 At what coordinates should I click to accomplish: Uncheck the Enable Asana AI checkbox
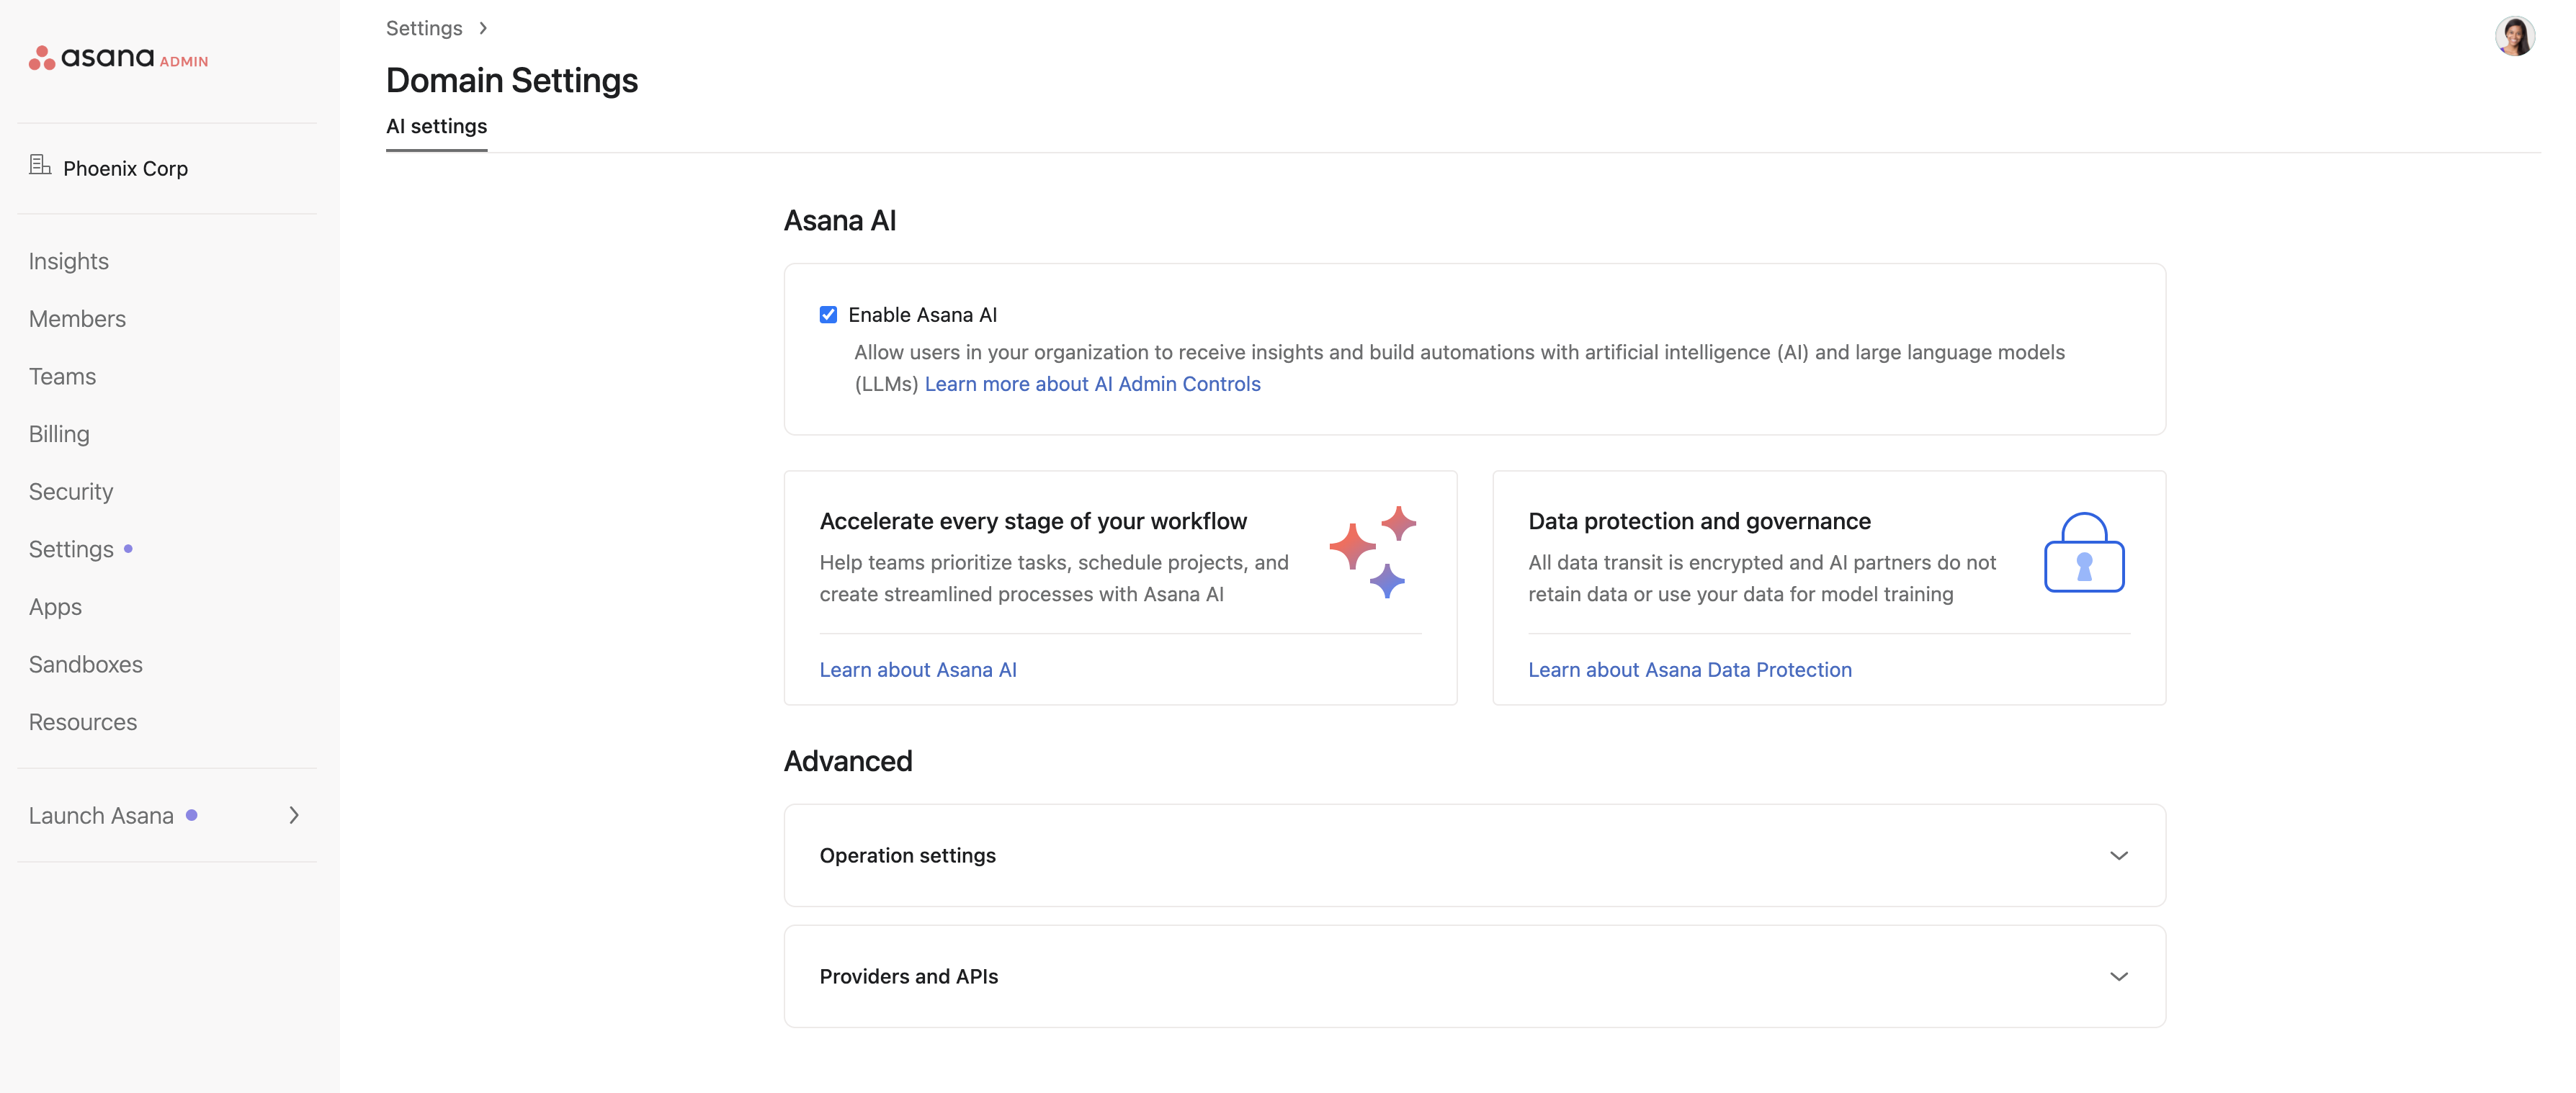828,314
